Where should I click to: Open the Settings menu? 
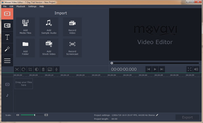[32, 6]
